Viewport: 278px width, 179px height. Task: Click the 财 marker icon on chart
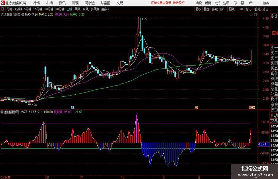click(72, 107)
